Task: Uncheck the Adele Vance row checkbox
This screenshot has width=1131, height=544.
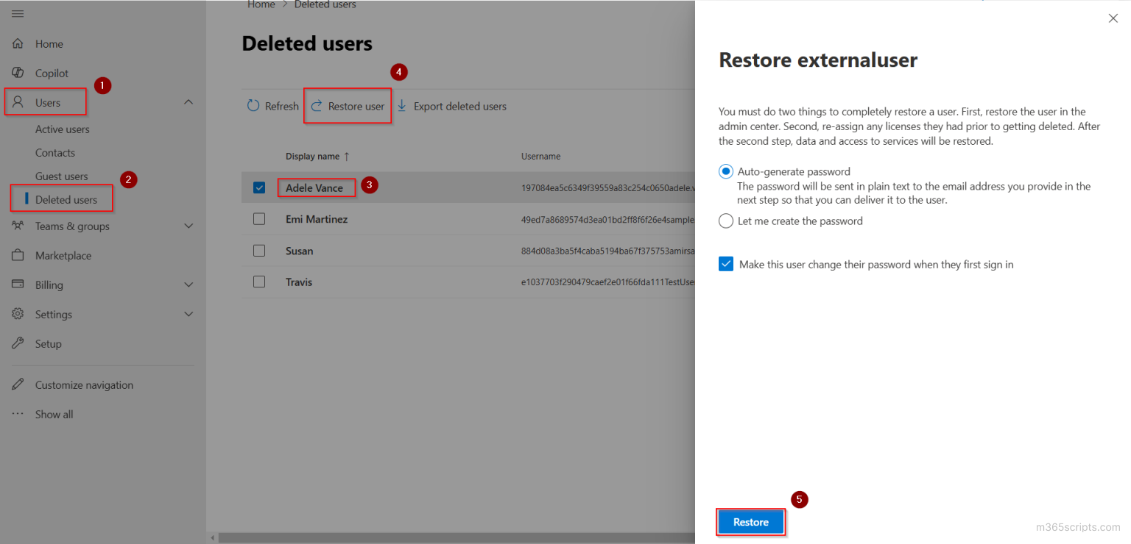Action: click(259, 187)
